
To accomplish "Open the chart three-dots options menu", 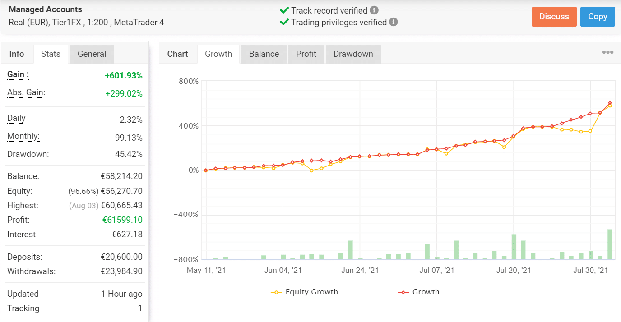I will tap(607, 52).
